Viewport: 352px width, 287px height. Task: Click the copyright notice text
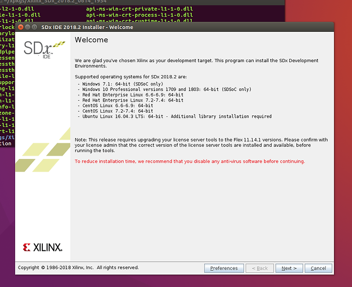[78, 268]
